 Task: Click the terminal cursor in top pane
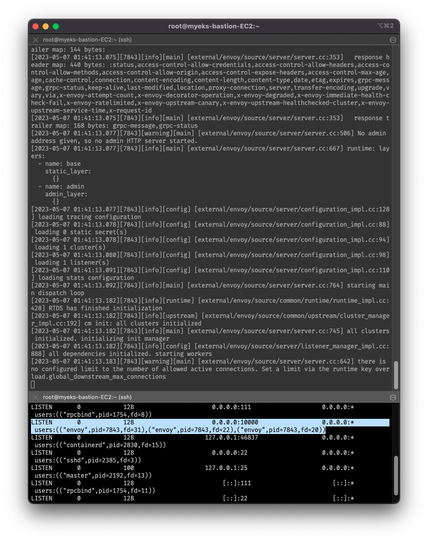tap(33, 384)
